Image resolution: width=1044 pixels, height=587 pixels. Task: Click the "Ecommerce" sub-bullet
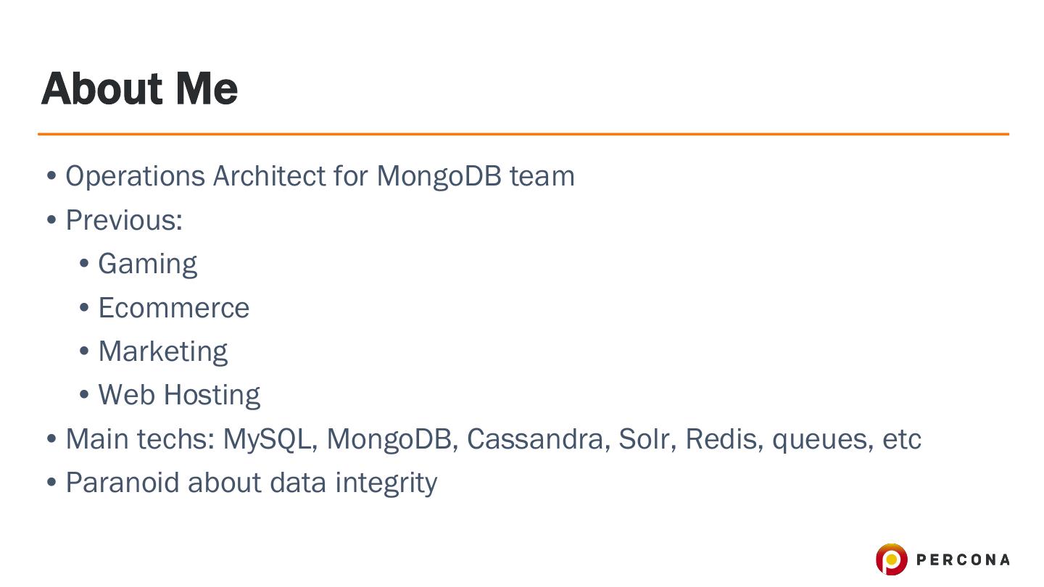pyautogui.click(x=173, y=308)
